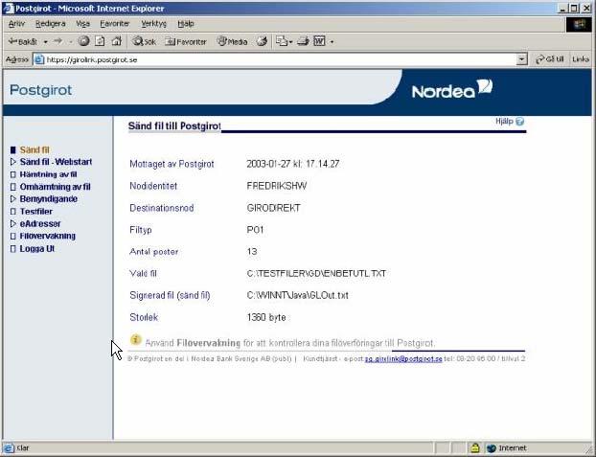Click the file path C:\TESTFILER\GD\ENBETUTL.TXT
Screen dimensions: 596x457
click(x=316, y=273)
